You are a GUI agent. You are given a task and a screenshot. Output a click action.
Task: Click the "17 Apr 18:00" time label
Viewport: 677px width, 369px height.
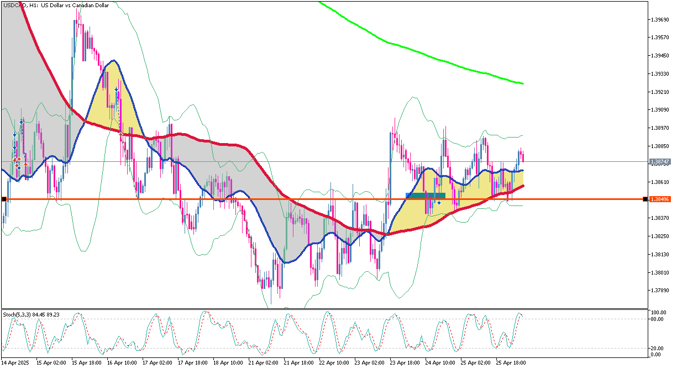pos(192,363)
